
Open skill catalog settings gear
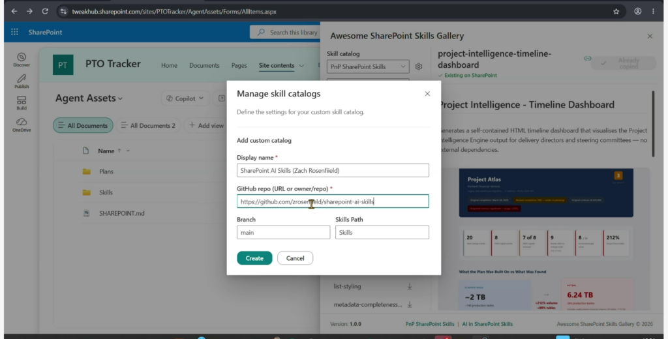coord(419,66)
